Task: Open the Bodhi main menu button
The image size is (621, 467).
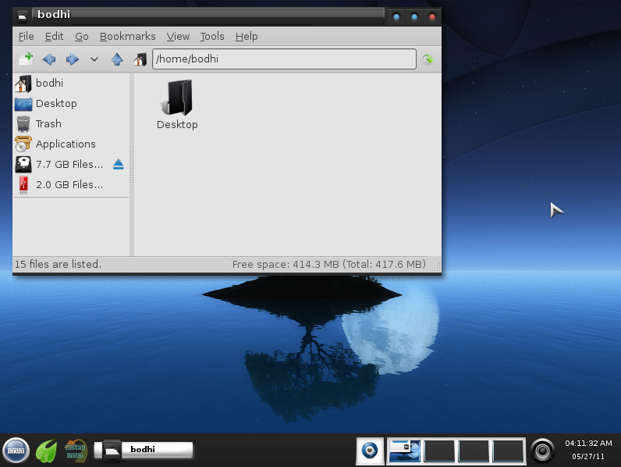Action: tap(16, 451)
